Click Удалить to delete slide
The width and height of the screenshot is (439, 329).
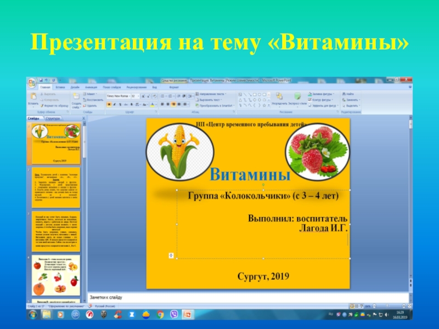click(x=90, y=106)
